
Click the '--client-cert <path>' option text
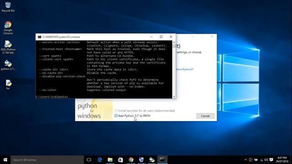(x=56, y=59)
